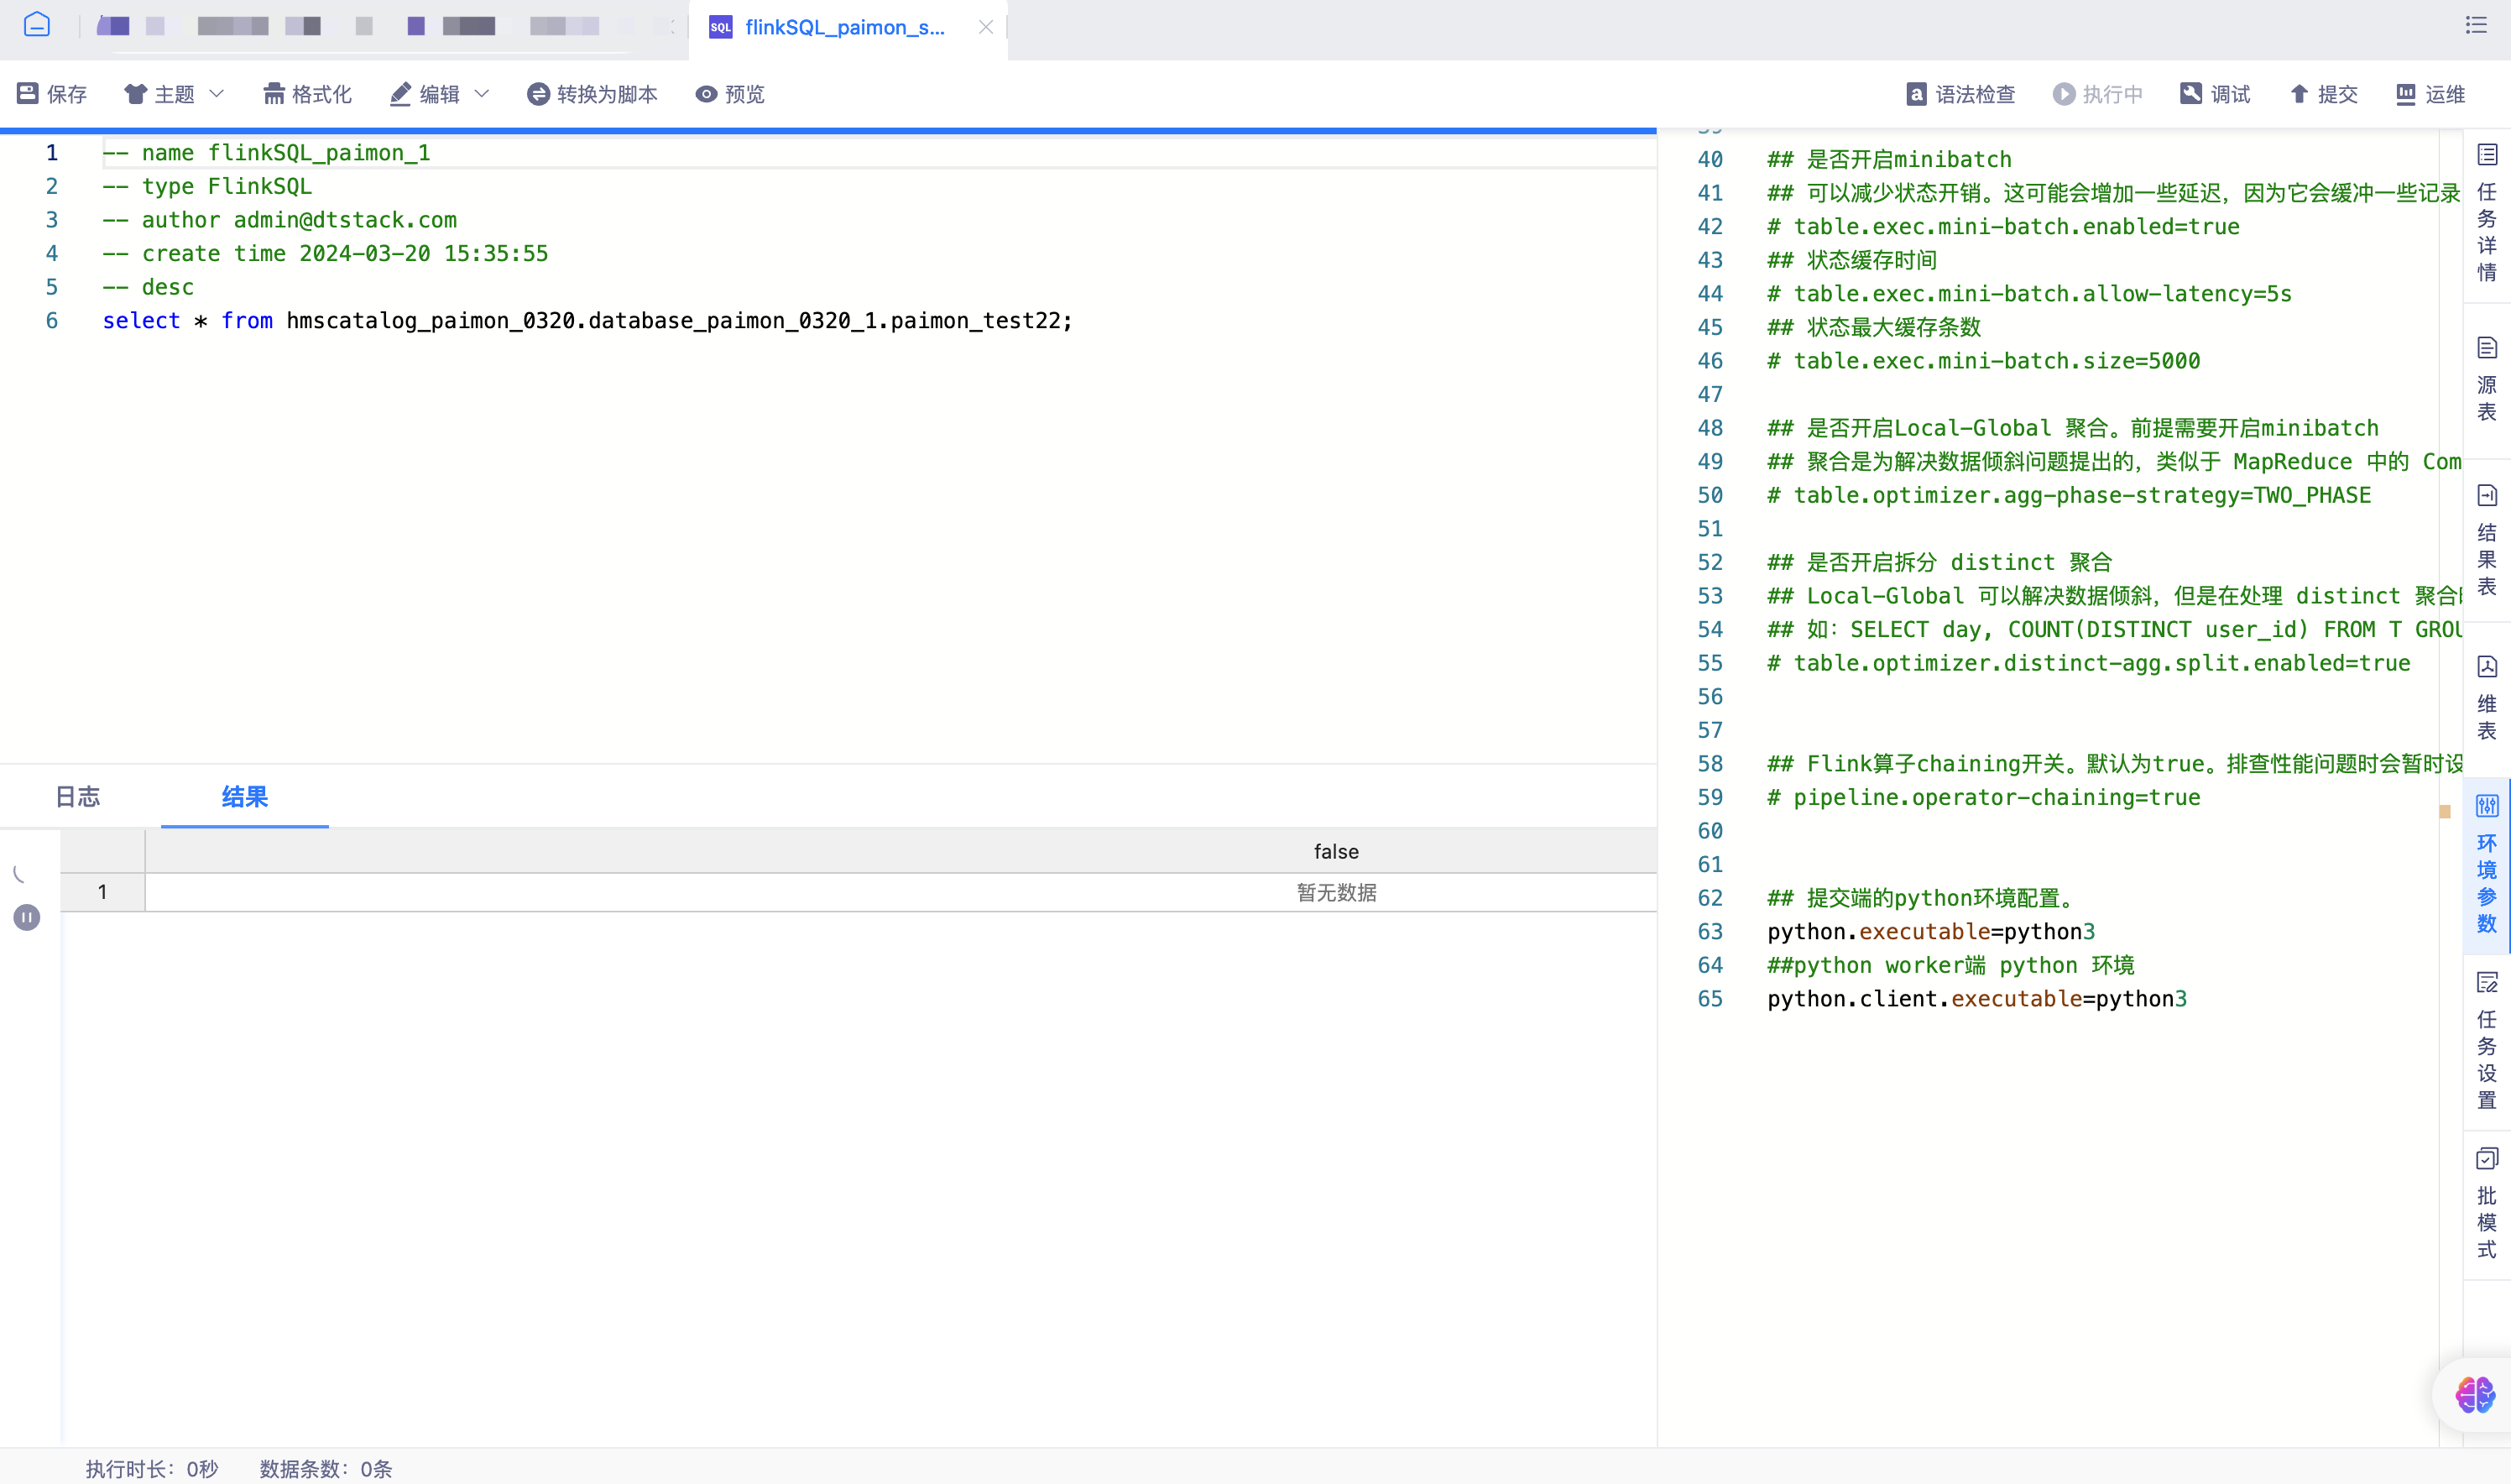Switch to the 日志 log tab

point(78,797)
